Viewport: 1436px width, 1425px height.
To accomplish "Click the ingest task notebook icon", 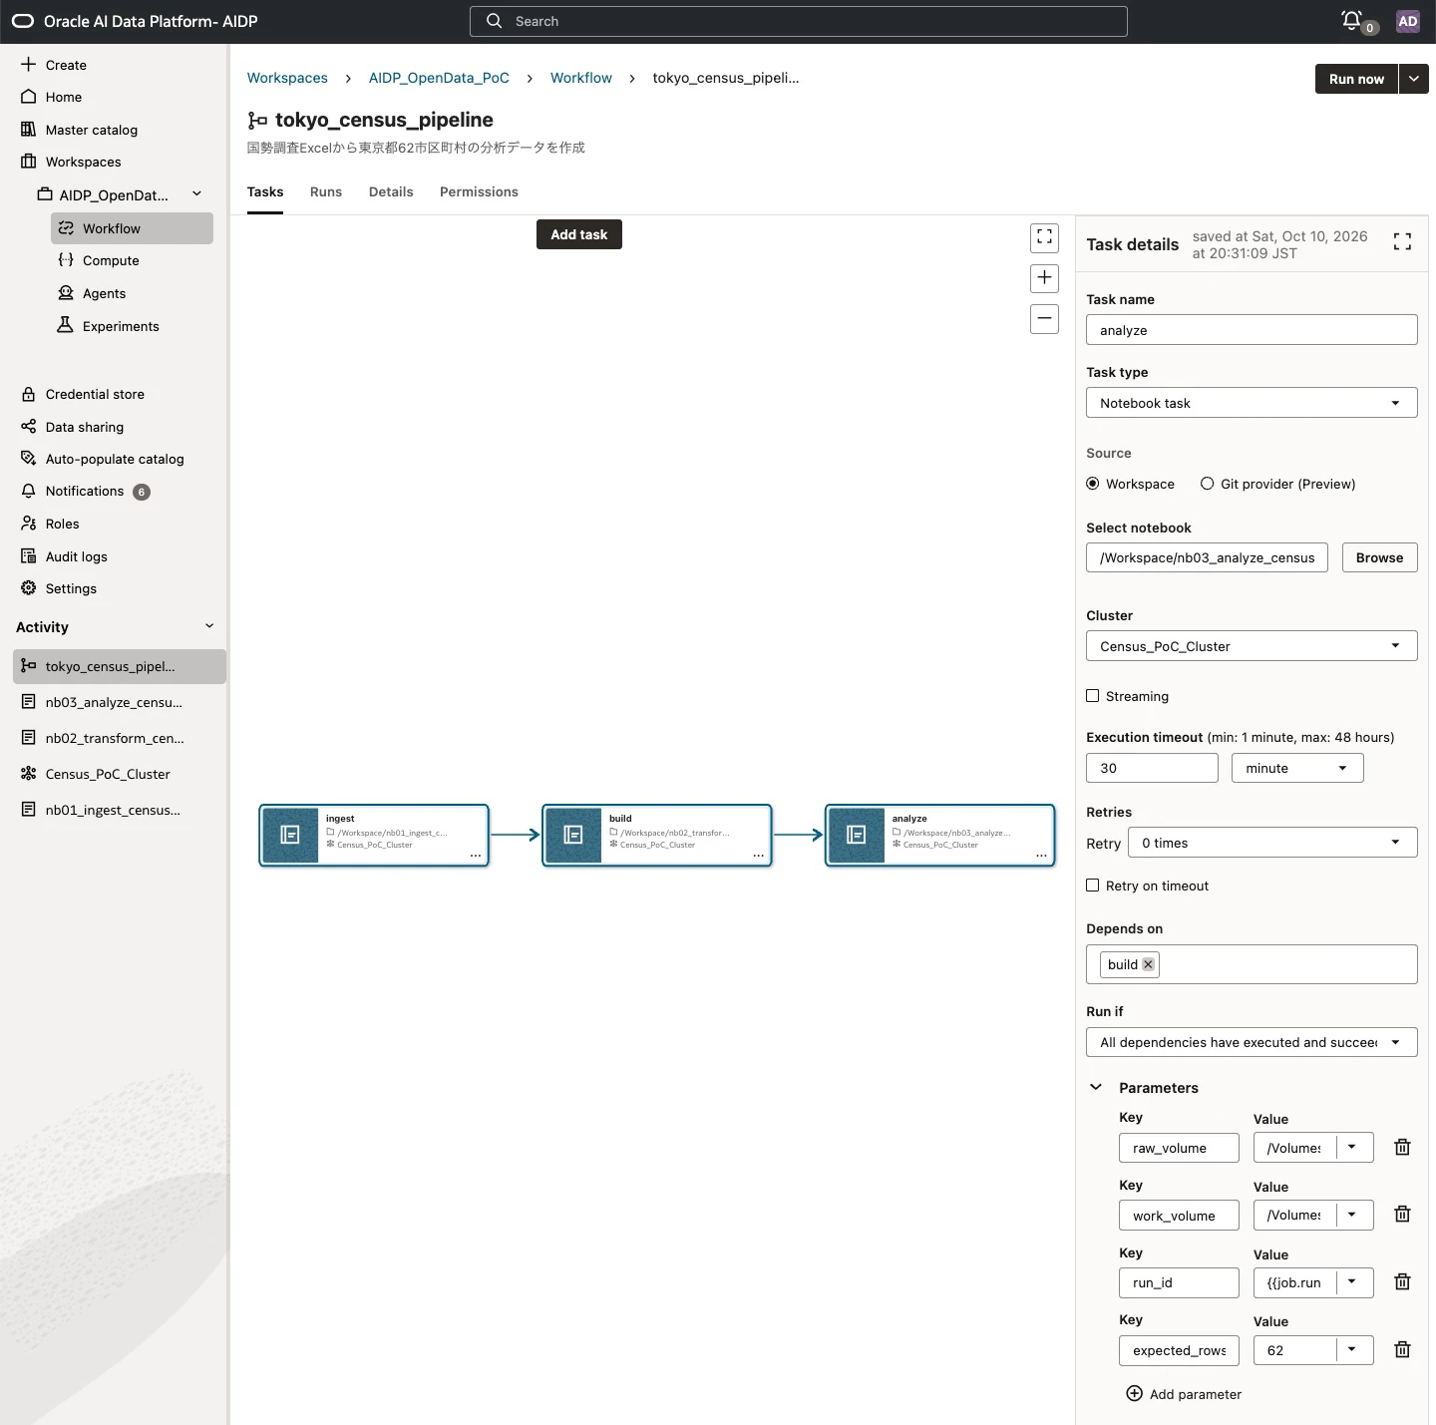I will [x=290, y=835].
